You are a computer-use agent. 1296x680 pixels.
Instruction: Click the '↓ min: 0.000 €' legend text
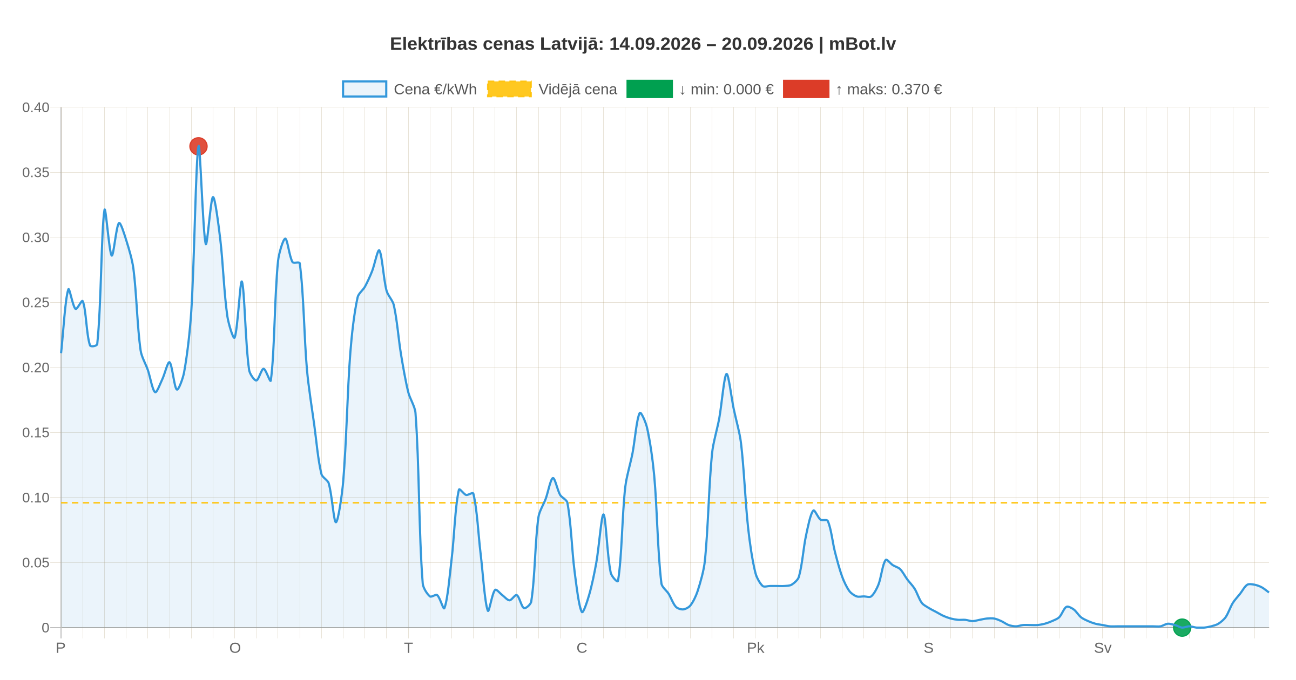click(x=726, y=90)
